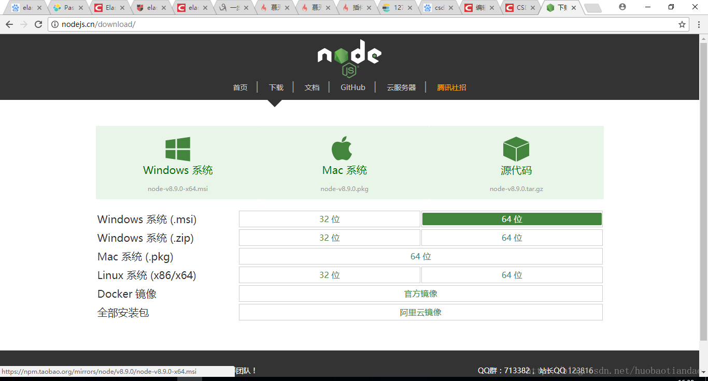This screenshot has width=708, height=381.
Task: Click the 'Windows 系统 (.msi)' row label
Action: tap(147, 219)
